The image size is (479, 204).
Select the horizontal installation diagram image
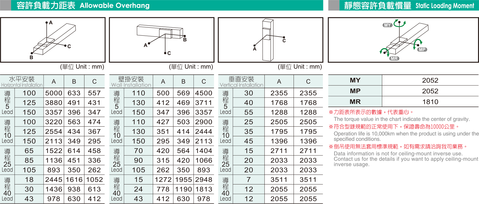(53, 40)
